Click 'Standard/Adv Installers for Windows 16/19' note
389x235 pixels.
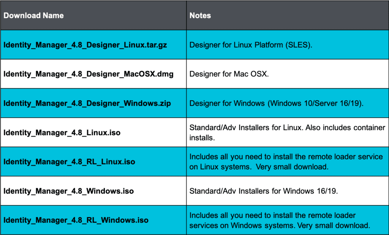coord(264,191)
